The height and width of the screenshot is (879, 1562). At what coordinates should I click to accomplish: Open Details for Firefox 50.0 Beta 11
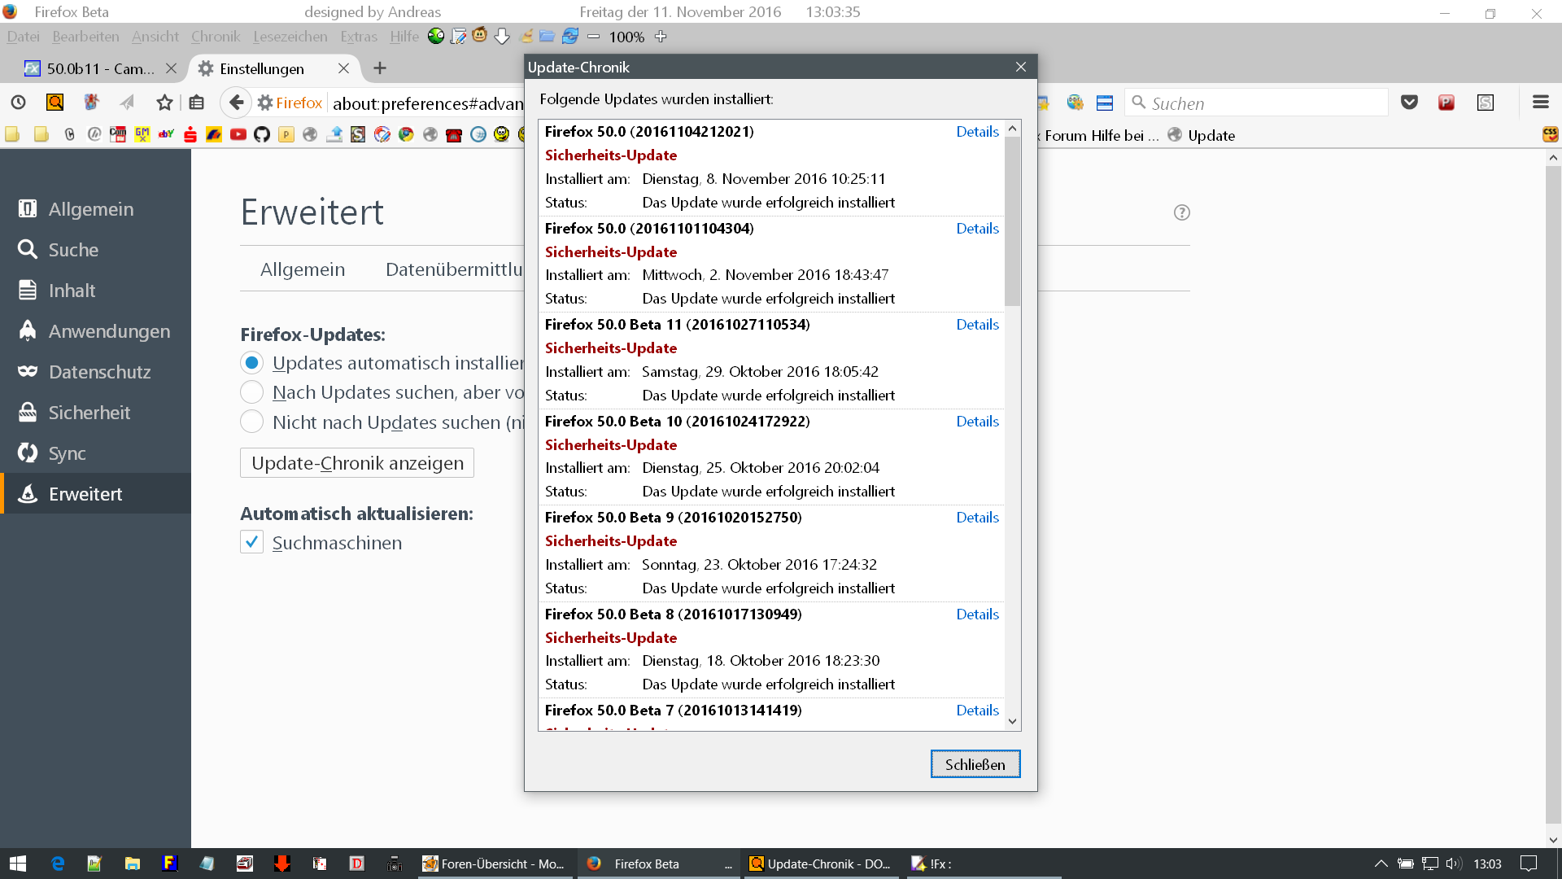click(x=977, y=325)
